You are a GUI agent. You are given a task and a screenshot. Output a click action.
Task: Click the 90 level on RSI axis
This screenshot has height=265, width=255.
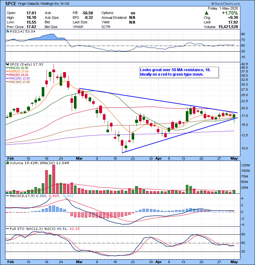(x=243, y=34)
